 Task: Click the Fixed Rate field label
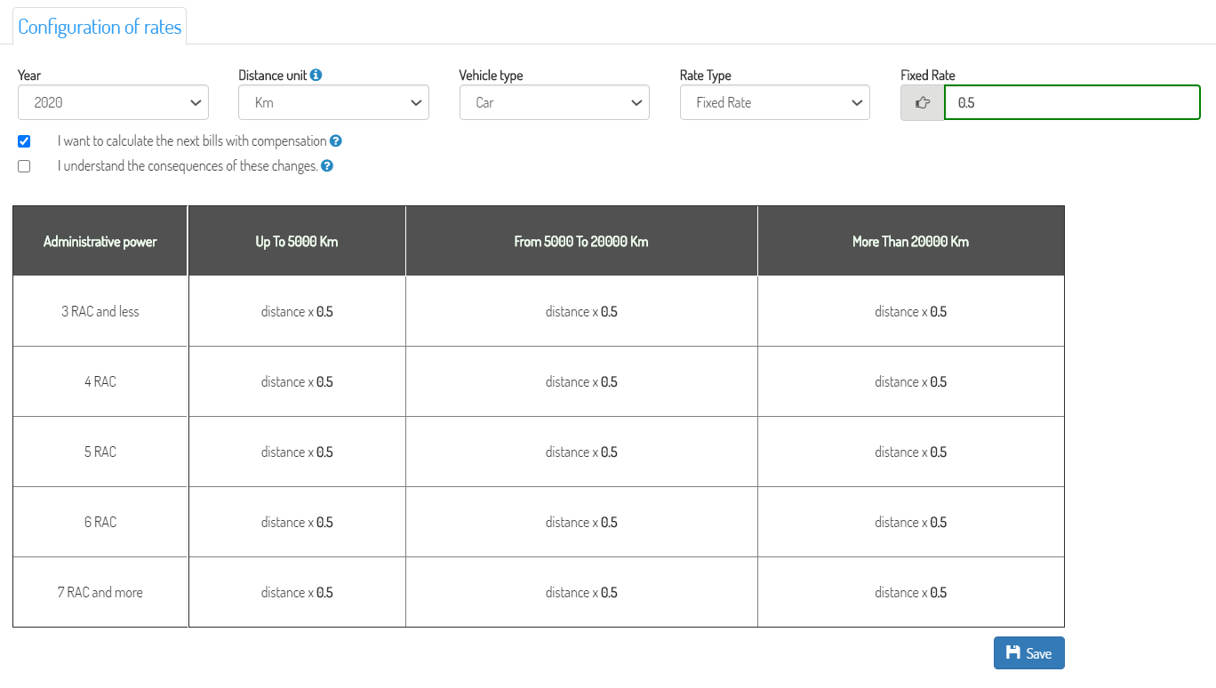tap(928, 76)
